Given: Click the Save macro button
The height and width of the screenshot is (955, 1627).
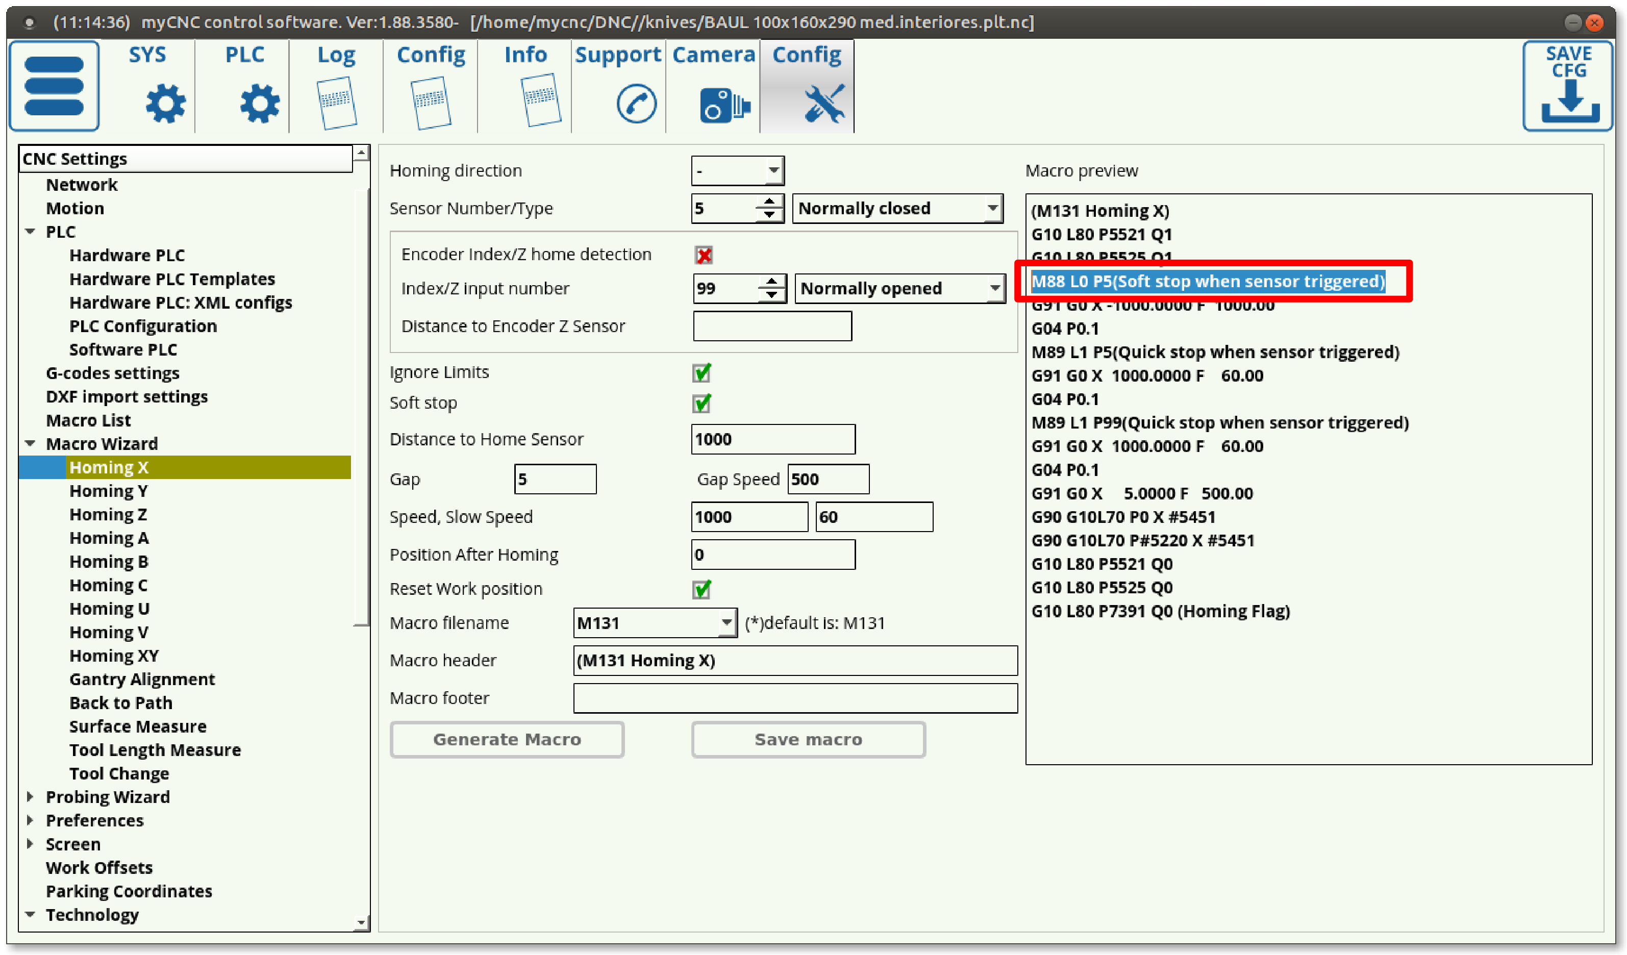Looking at the screenshot, I should click(808, 739).
